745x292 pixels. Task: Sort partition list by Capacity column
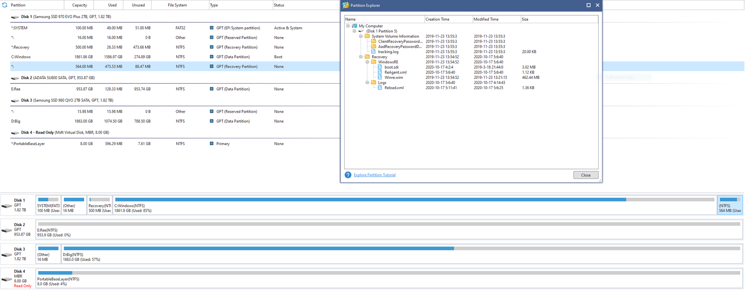click(x=79, y=5)
